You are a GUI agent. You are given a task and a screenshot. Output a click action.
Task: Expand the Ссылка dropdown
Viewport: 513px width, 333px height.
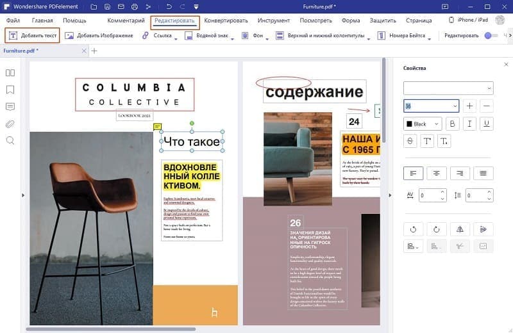(176, 38)
